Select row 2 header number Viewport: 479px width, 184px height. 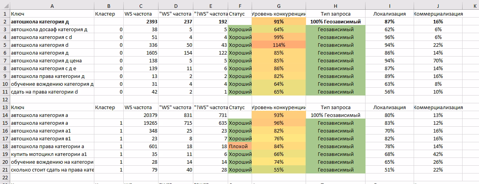[x=5, y=21]
